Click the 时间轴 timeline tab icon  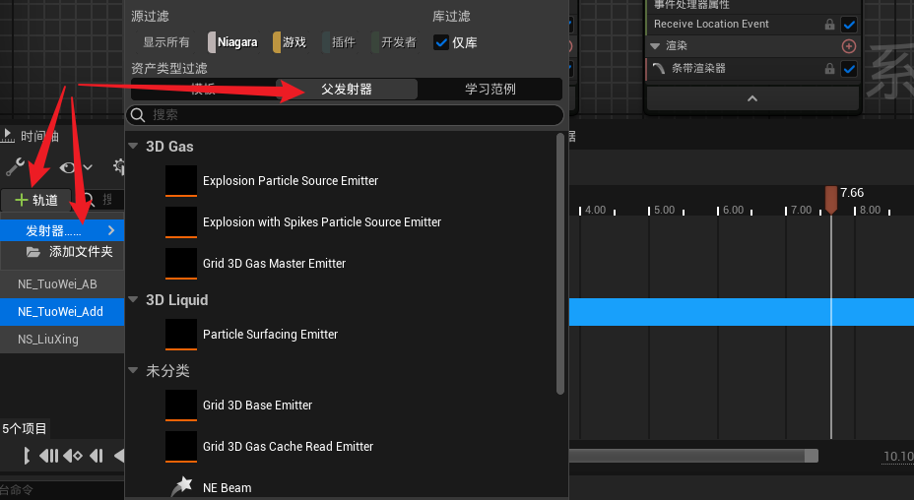8,136
